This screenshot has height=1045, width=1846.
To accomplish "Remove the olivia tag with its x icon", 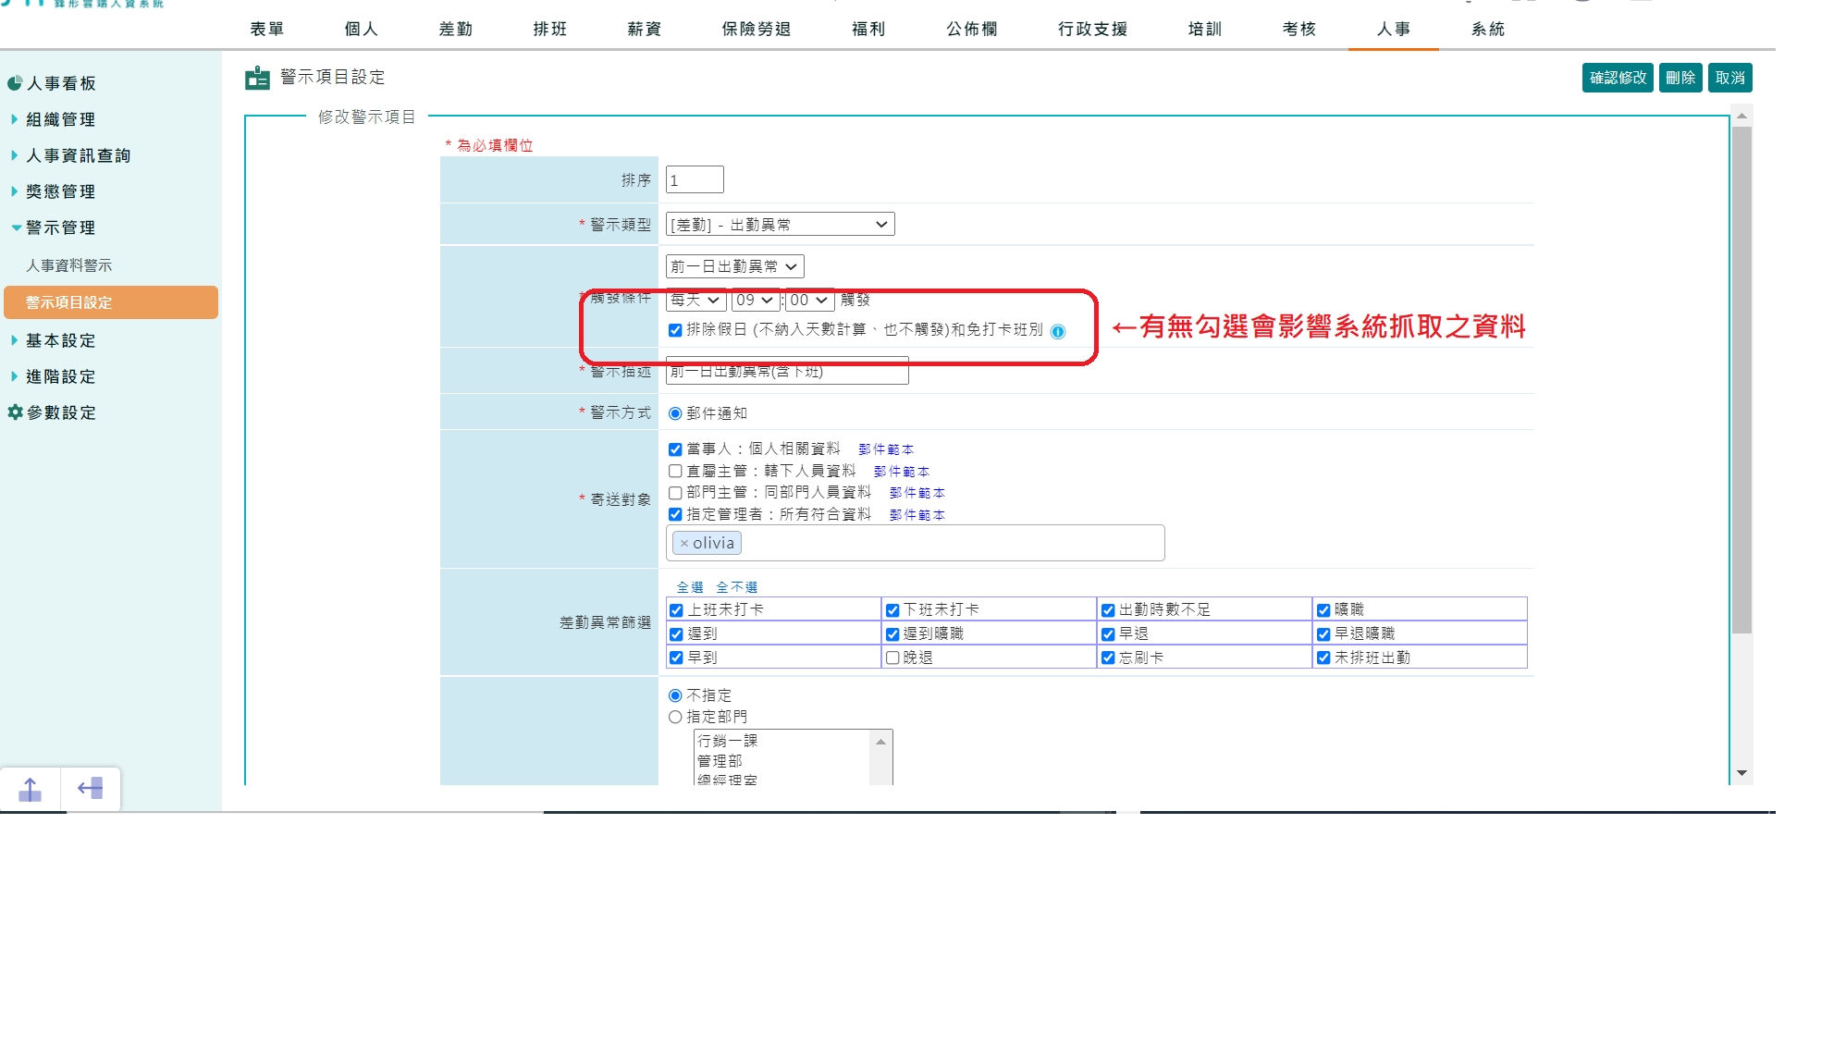I will [x=685, y=543].
